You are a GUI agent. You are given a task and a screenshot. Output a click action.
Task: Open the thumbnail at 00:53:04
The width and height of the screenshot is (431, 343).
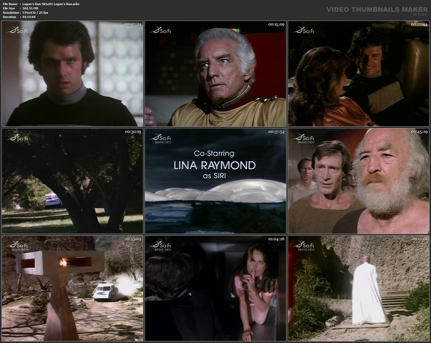[72, 289]
